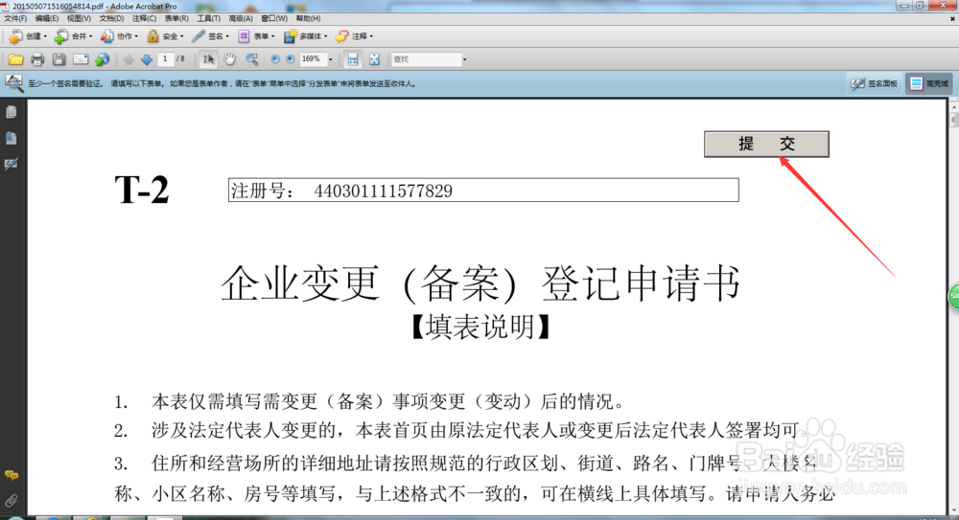Viewport: 959px width, 520px height.
Task: Expand the 签名 (Sign) toolbar dropdown
Action: pyautogui.click(x=227, y=36)
